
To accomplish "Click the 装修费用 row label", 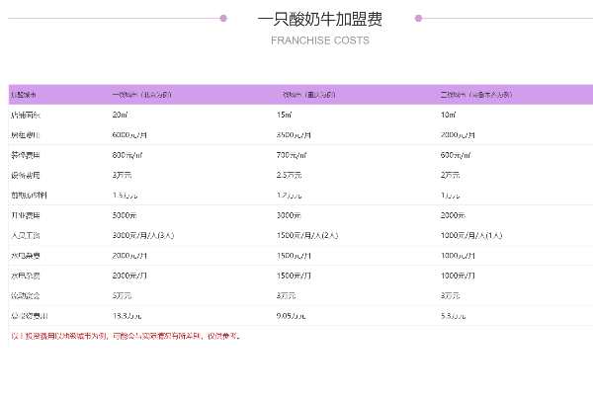I will 26,155.
